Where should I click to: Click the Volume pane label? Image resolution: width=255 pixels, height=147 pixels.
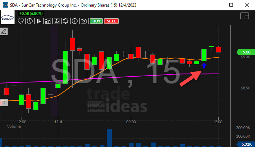pyautogui.click(x=14, y=126)
